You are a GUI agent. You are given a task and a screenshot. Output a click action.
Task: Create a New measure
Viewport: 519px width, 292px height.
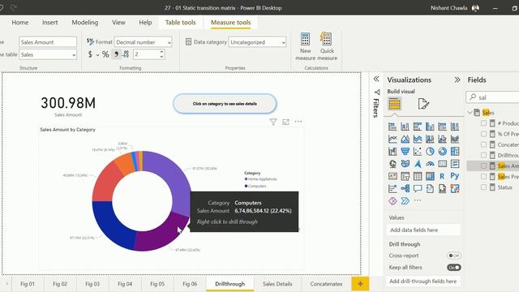tap(305, 46)
